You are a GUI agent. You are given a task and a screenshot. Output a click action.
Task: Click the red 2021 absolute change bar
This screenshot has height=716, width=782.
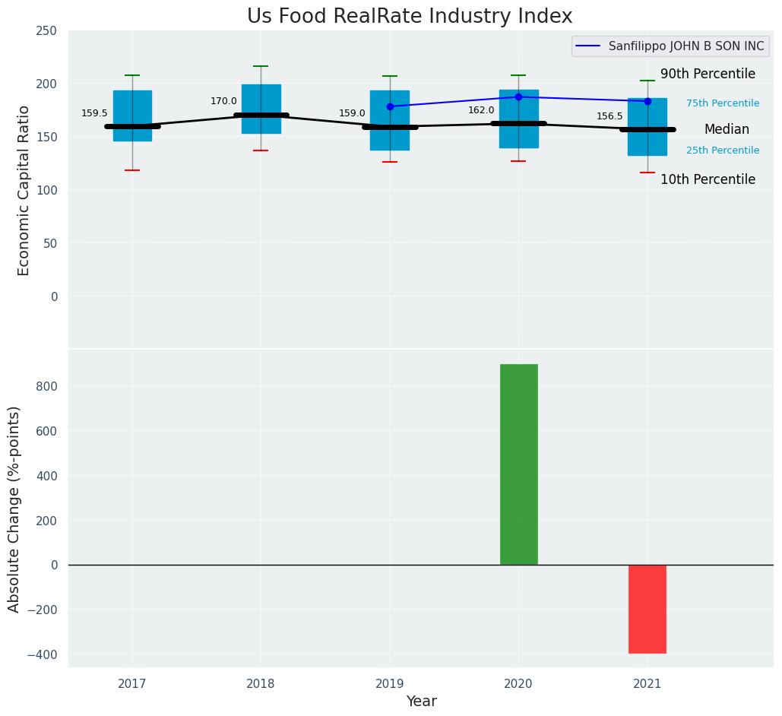pos(647,609)
